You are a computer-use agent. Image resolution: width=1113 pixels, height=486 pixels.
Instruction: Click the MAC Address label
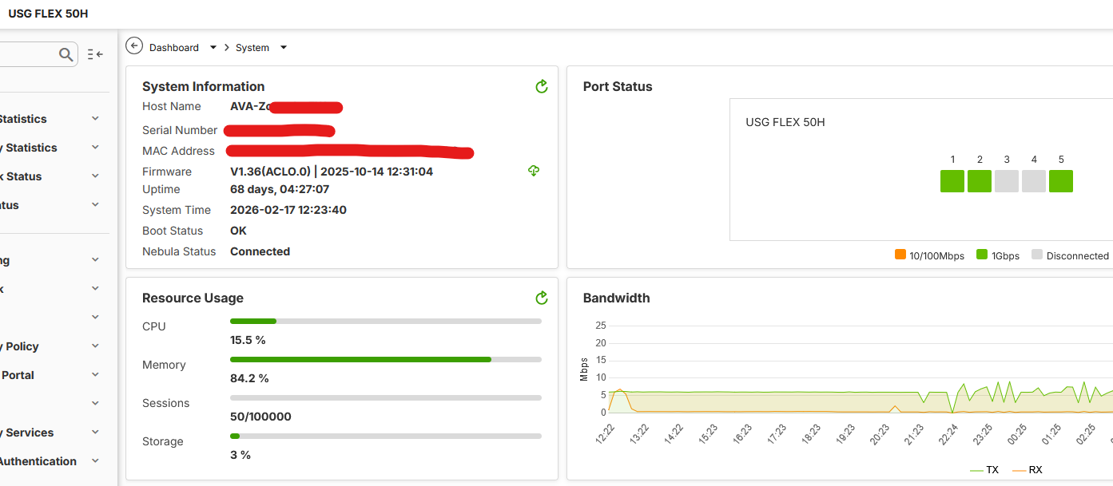click(178, 151)
